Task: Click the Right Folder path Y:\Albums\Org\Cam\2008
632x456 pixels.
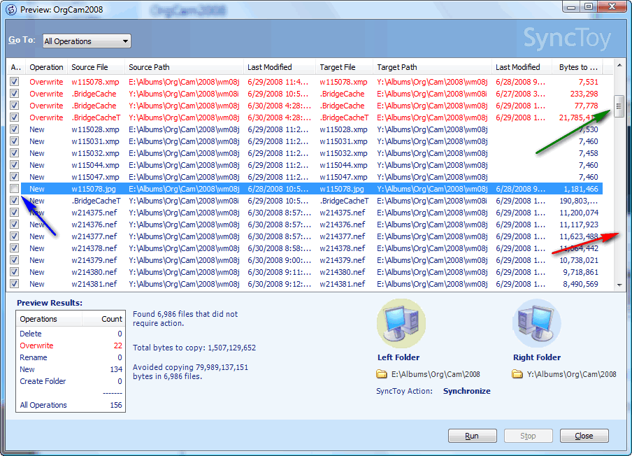Action: point(572,374)
